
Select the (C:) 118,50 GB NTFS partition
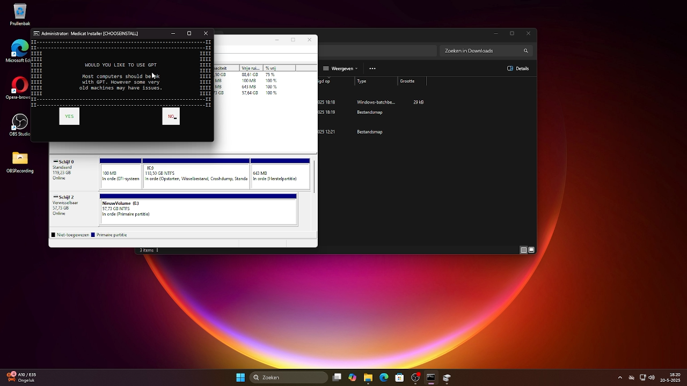point(196,174)
